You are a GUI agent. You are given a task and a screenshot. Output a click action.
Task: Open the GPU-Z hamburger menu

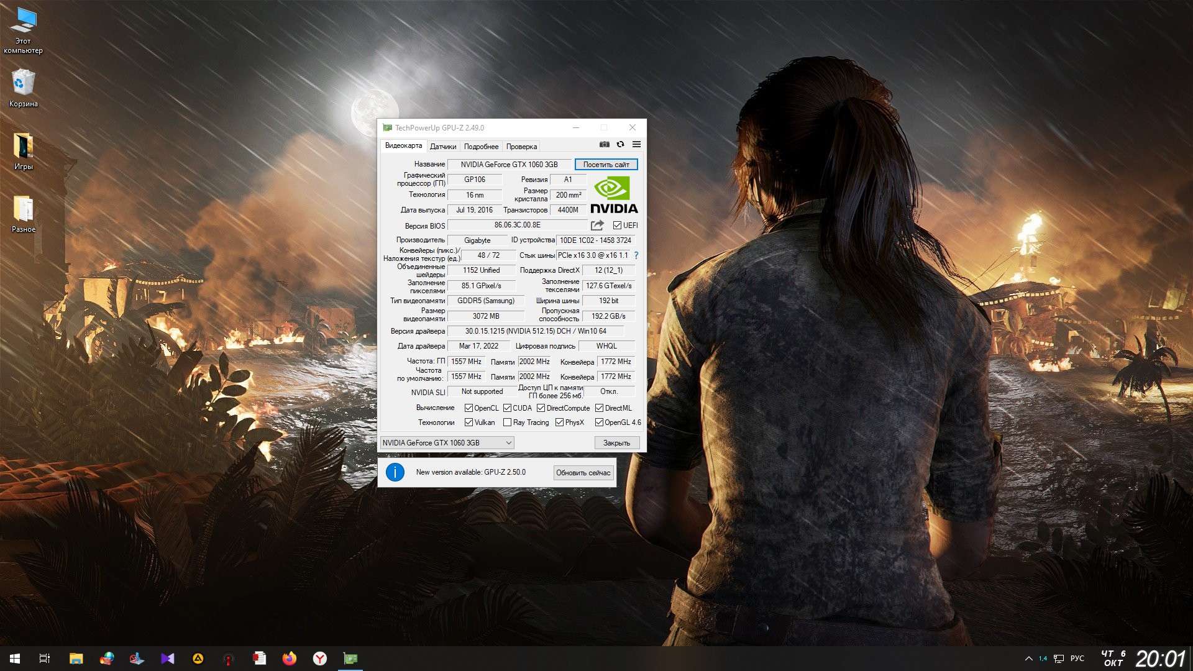click(636, 144)
